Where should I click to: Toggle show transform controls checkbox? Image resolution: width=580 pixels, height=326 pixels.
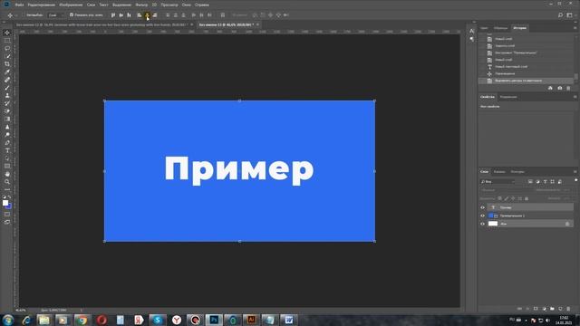pos(72,15)
